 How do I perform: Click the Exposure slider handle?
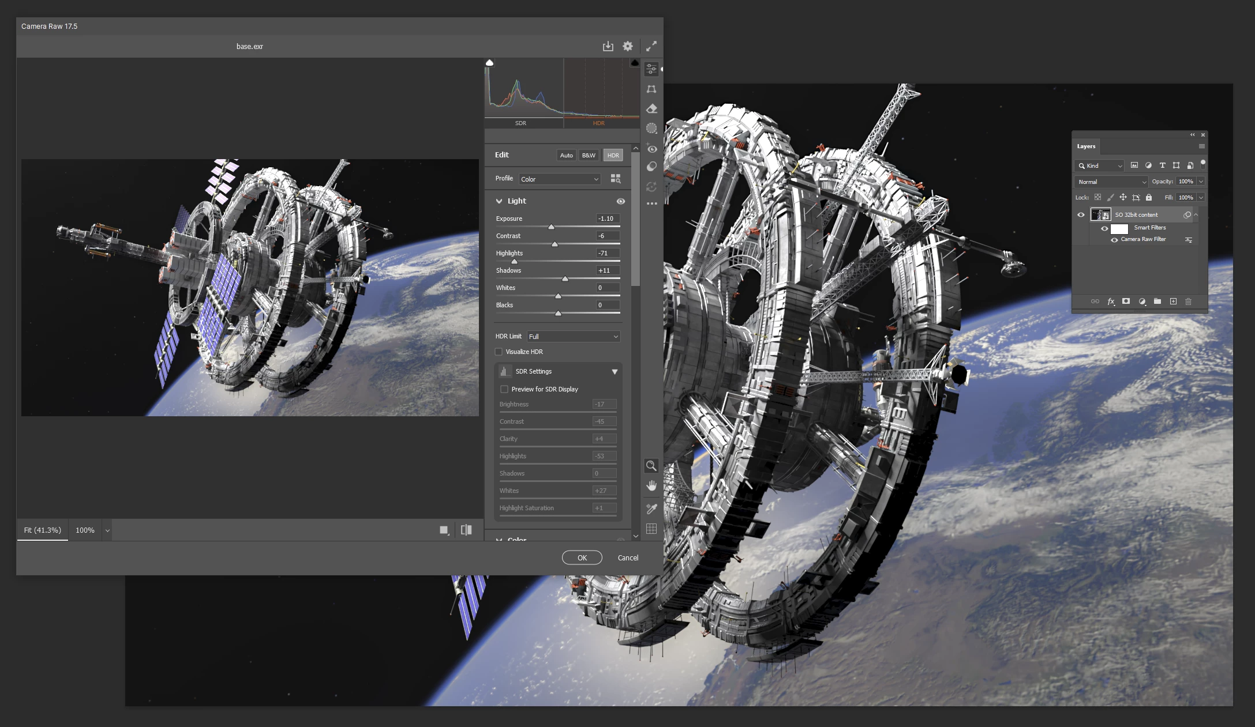pyautogui.click(x=551, y=227)
